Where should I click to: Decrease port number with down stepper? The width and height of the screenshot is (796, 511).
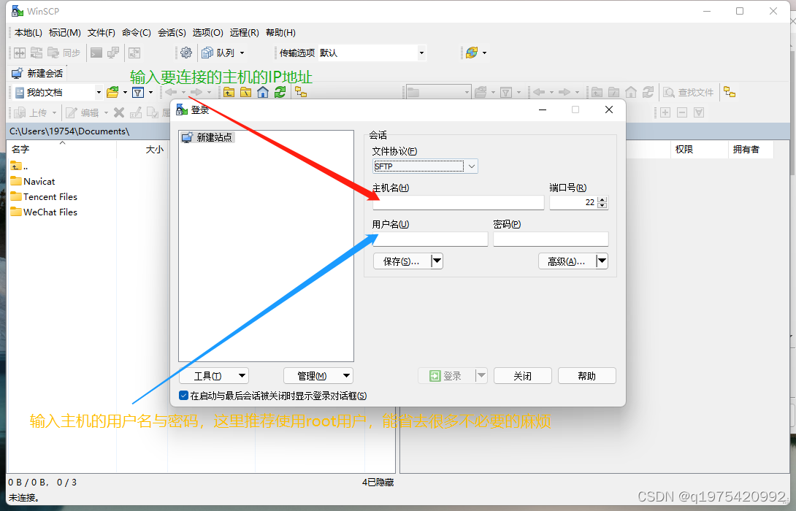point(602,206)
